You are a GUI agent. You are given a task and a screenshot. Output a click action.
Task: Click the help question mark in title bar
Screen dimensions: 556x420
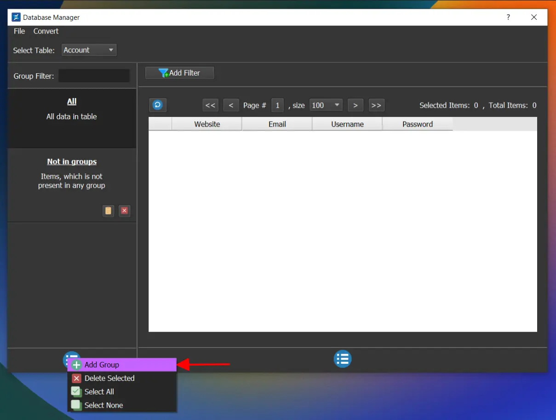click(x=508, y=17)
